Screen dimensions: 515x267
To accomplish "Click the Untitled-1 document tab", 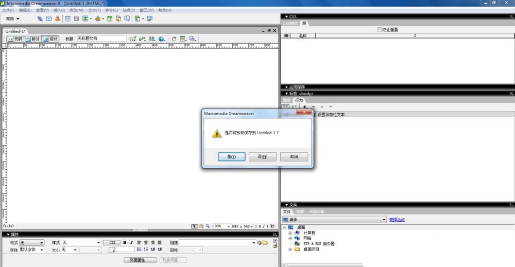I will (x=15, y=31).
